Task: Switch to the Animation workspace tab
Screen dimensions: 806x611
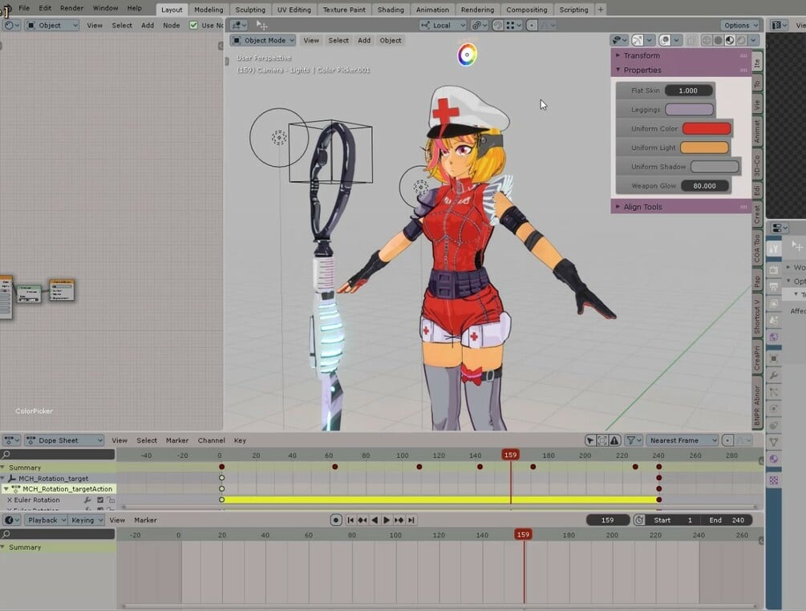Action: [x=432, y=10]
